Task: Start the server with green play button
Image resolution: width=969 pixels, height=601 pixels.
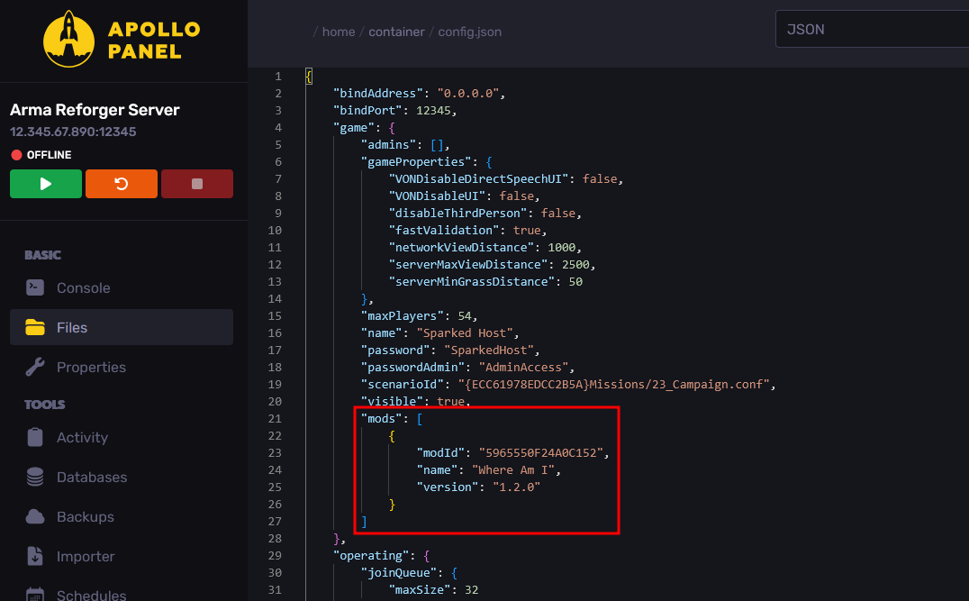Action: point(46,184)
